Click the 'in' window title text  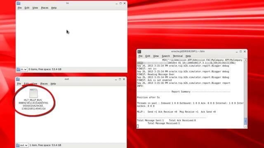click(67, 3)
